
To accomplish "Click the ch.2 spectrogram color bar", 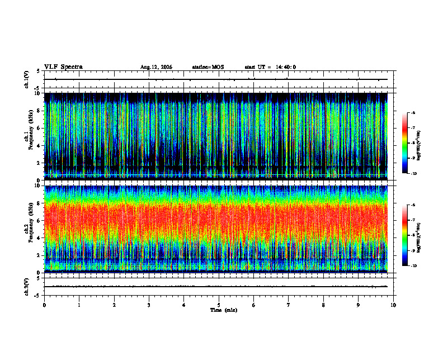I will [404, 235].
